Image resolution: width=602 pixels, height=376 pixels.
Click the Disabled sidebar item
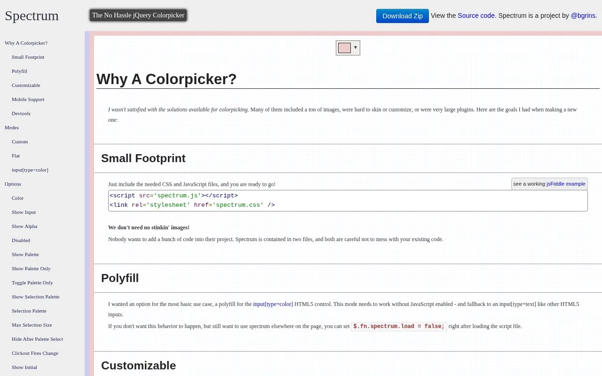(21, 240)
